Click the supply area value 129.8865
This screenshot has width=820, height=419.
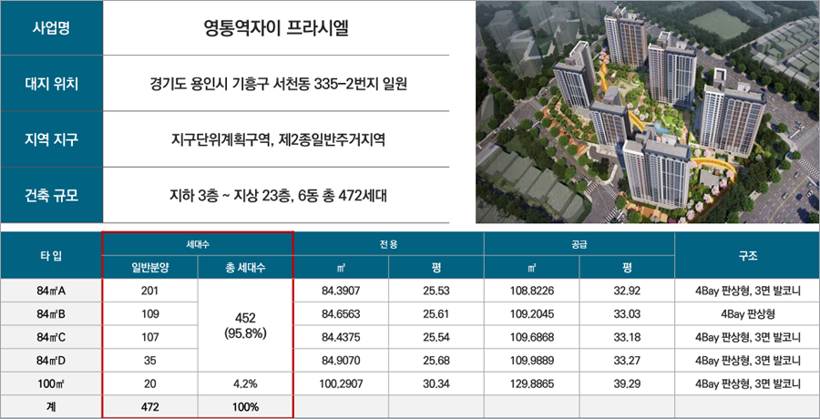point(532,384)
